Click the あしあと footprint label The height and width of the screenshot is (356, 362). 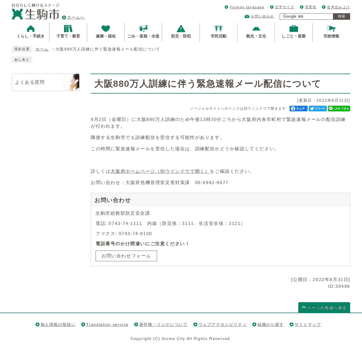click(x=22, y=60)
